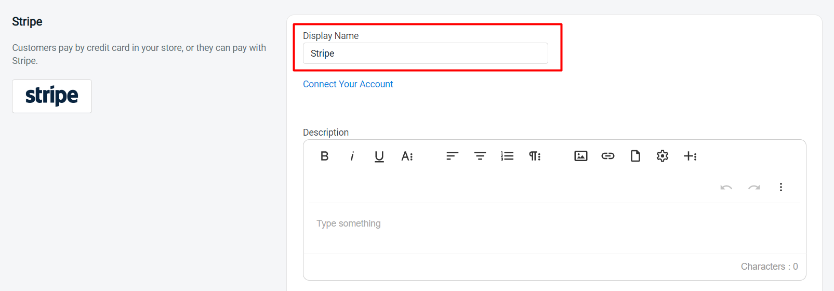Center align the description text
The width and height of the screenshot is (834, 291).
(480, 156)
